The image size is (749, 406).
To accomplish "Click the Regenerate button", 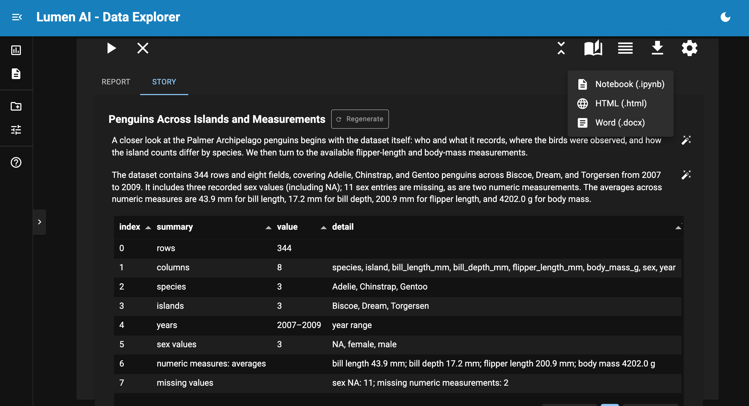I will 360,119.
